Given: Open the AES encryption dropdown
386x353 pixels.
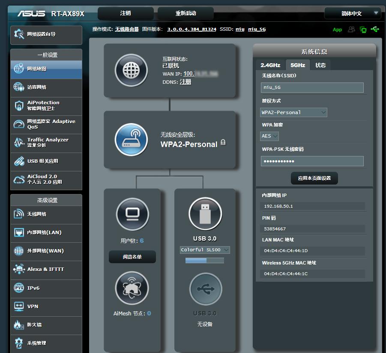Looking at the screenshot, I should pyautogui.click(x=269, y=136).
